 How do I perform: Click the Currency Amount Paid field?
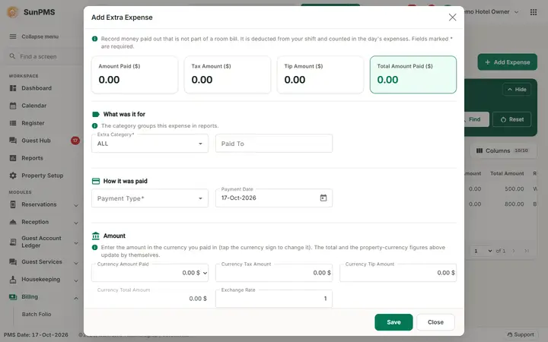pos(150,273)
